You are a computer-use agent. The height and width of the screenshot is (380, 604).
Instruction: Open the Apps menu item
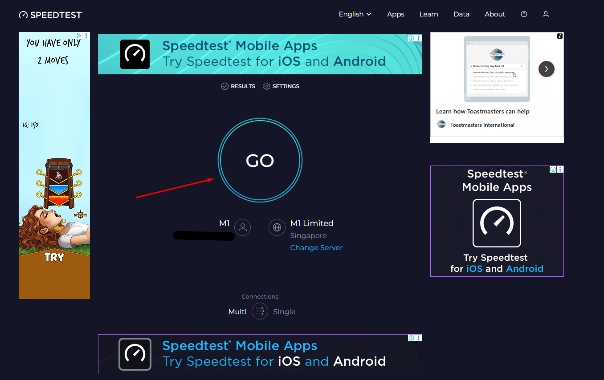pos(396,14)
